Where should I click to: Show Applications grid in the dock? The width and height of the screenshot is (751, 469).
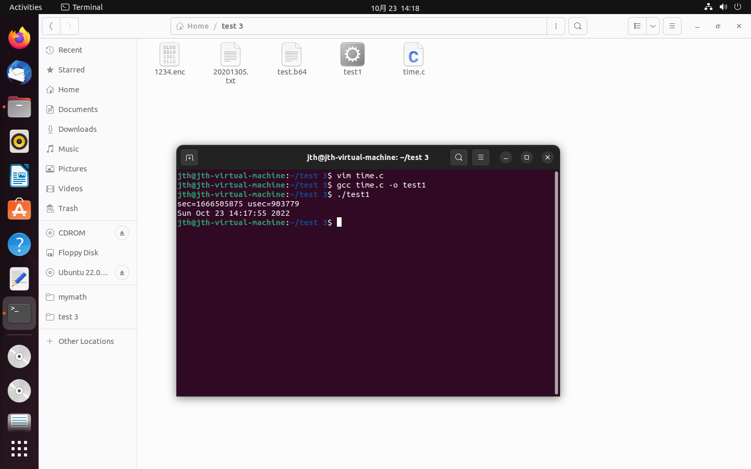pyautogui.click(x=19, y=449)
